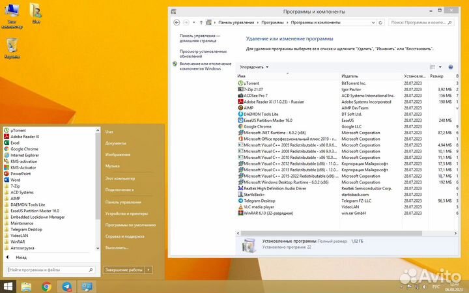
Task: Expand the view options dropdown arrow
Action: pos(440,67)
